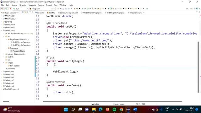Open the external tools dropdown arrow
The image size is (201, 113).
(95, 8)
